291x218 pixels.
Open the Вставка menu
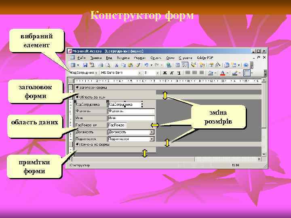(x=123, y=58)
